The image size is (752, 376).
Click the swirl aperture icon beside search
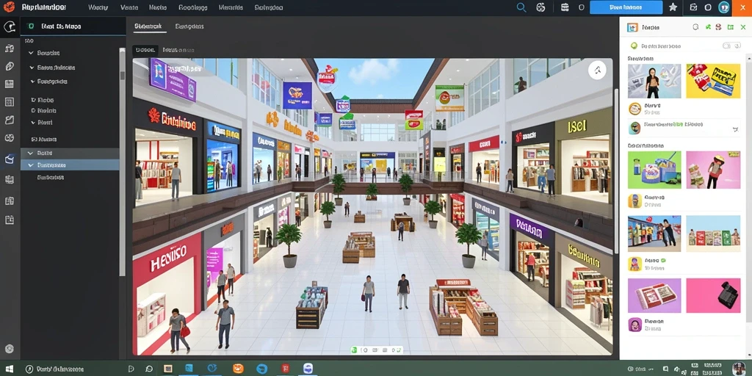[x=541, y=7]
